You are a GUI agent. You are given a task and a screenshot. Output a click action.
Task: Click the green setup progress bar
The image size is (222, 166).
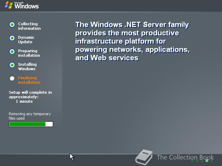(31, 124)
